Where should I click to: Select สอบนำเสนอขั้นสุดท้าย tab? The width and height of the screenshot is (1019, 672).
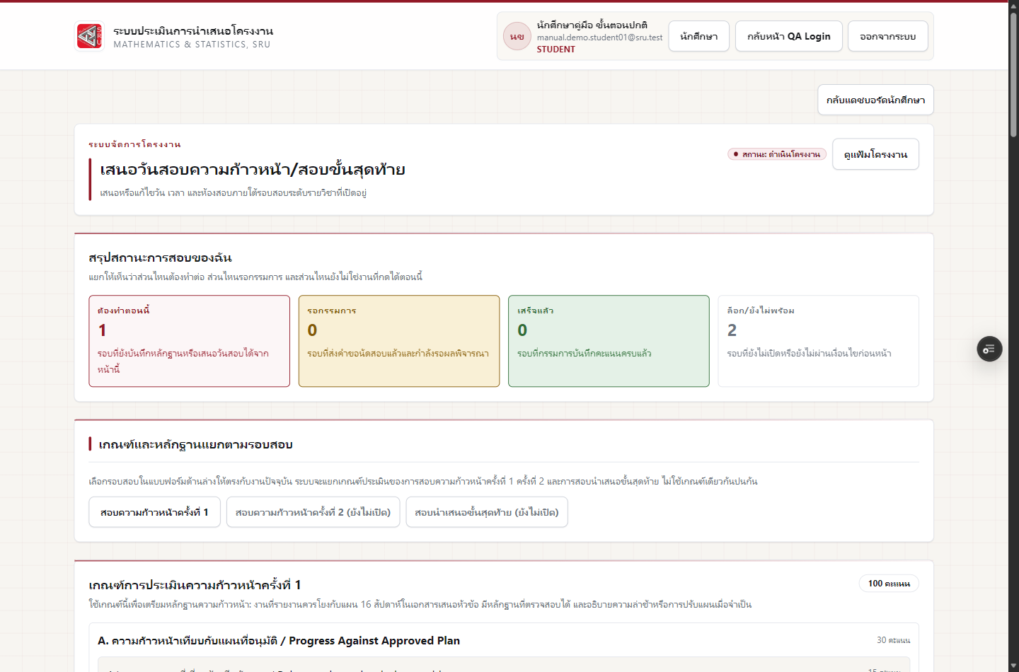pyautogui.click(x=487, y=512)
